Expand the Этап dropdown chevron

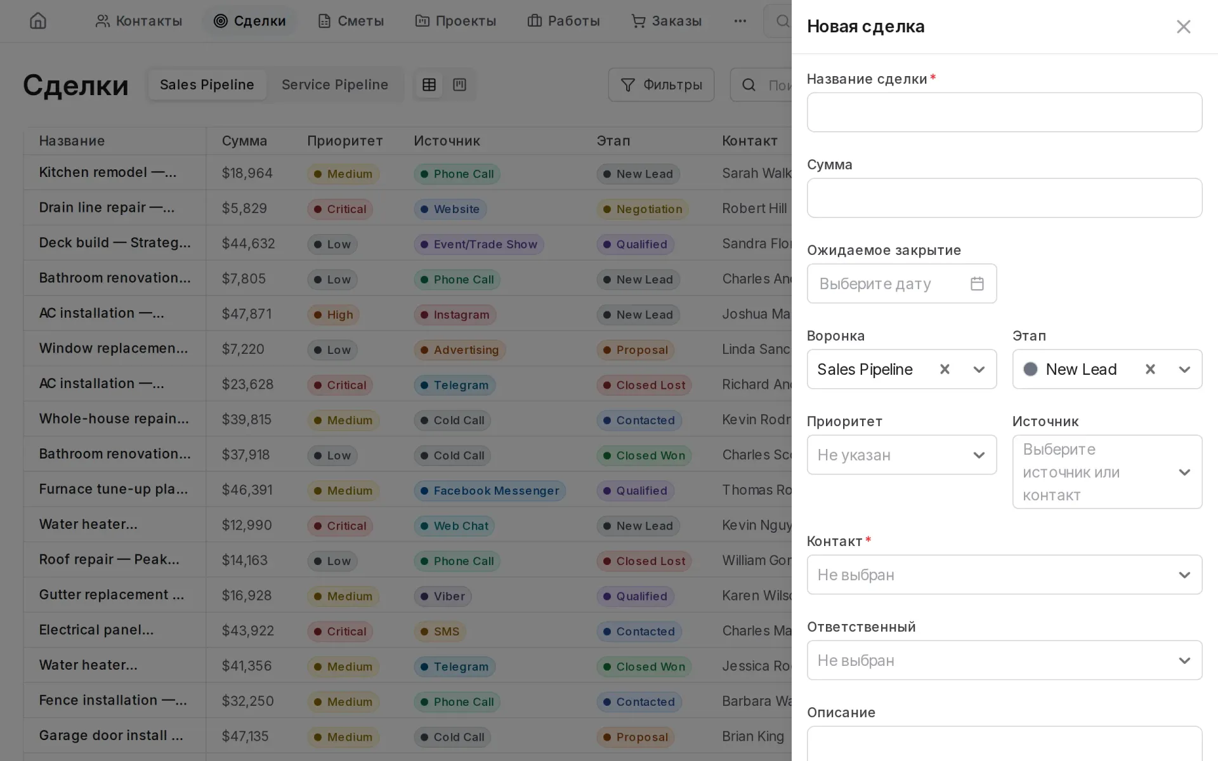(x=1184, y=369)
